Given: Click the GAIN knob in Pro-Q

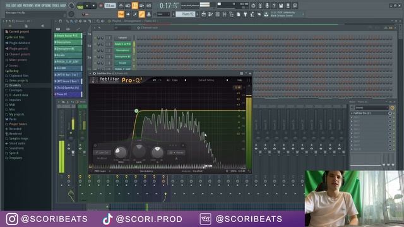Looking at the screenshot, I should [139, 151].
